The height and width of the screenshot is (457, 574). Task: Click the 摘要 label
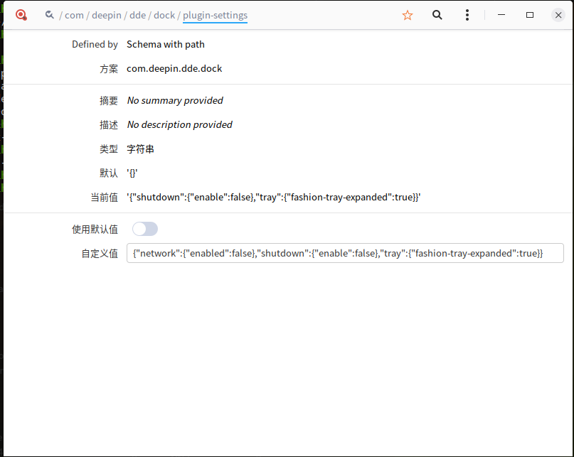click(x=109, y=101)
